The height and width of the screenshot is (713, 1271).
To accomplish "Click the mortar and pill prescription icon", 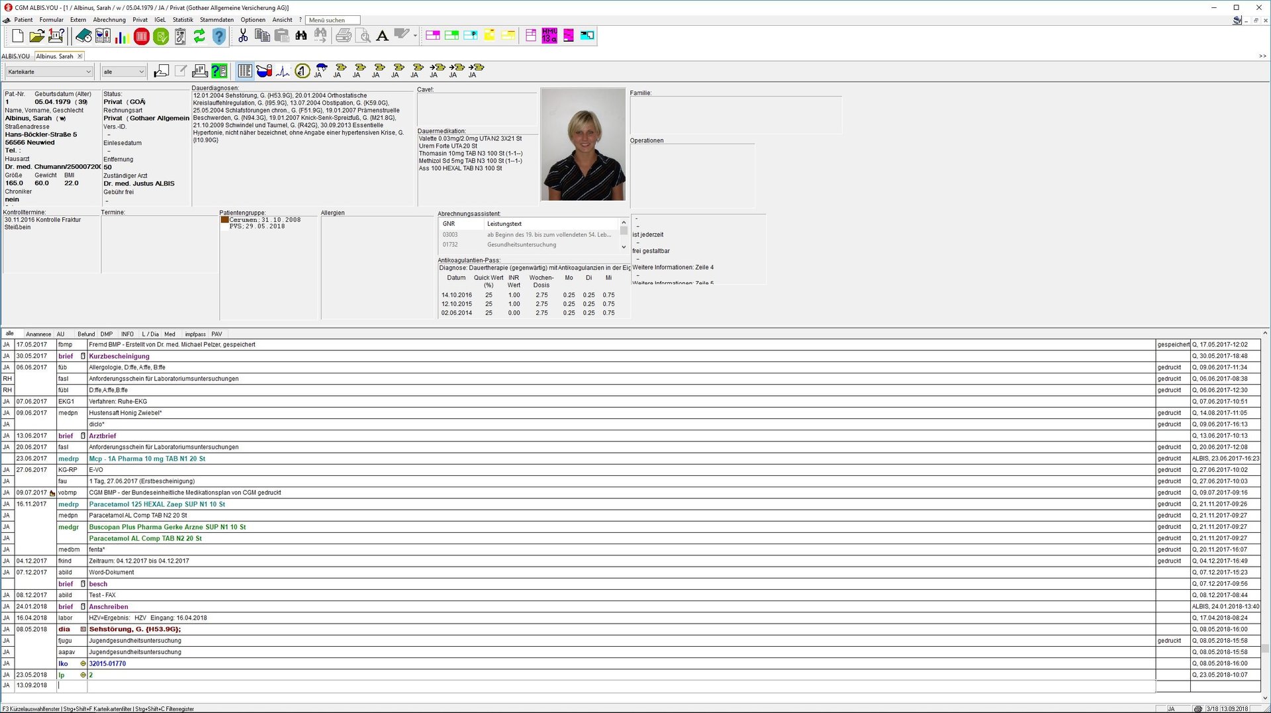I will click(x=264, y=70).
